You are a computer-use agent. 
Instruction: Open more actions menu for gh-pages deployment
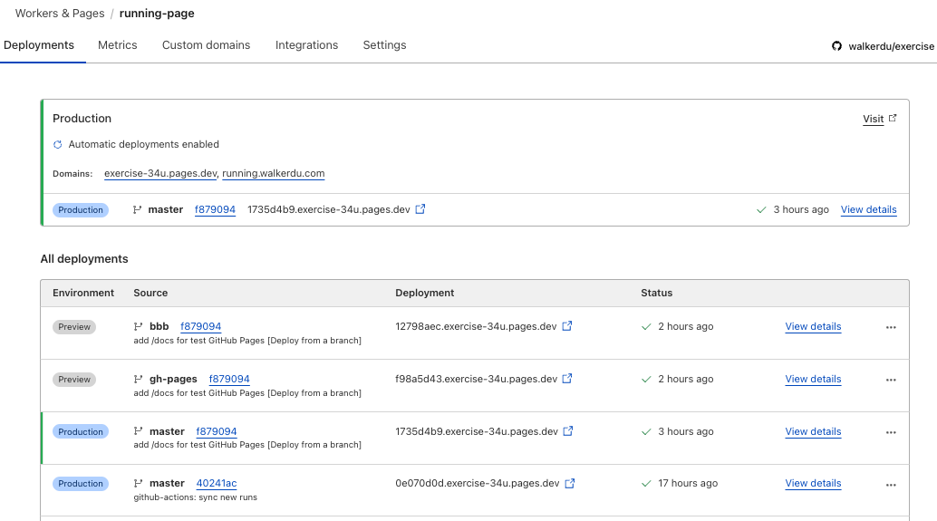(x=891, y=380)
